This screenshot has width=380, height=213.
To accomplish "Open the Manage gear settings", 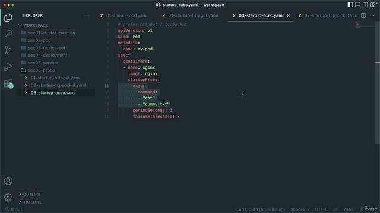I will click(x=8, y=197).
